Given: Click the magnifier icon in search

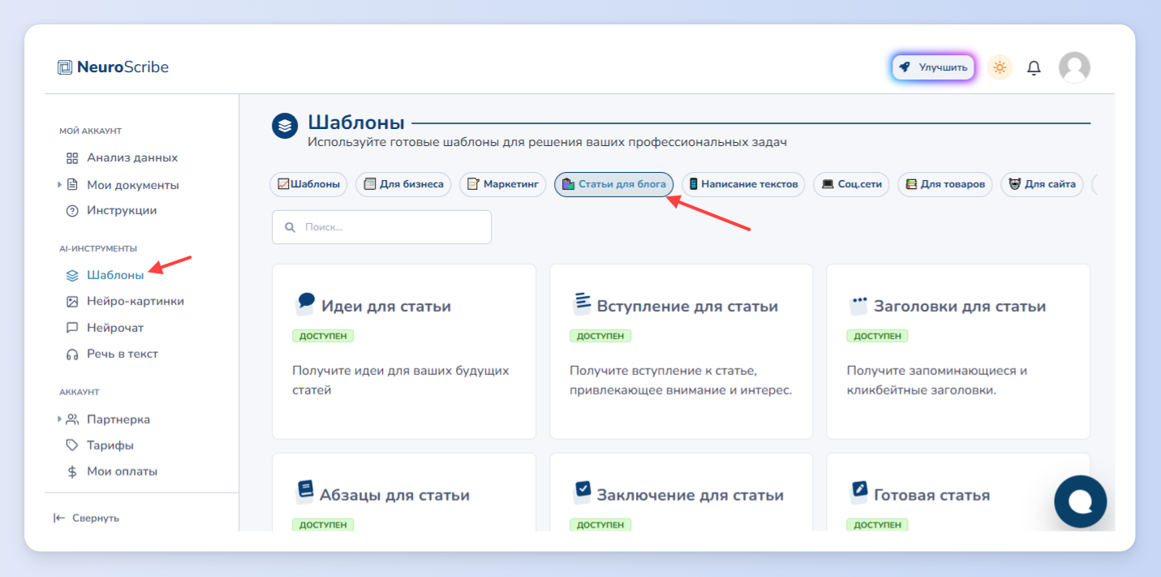Looking at the screenshot, I should click(290, 227).
